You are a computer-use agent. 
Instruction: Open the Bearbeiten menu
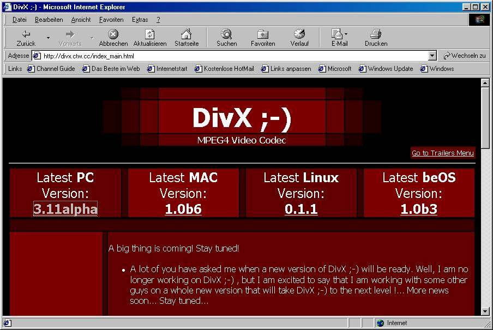(49, 20)
